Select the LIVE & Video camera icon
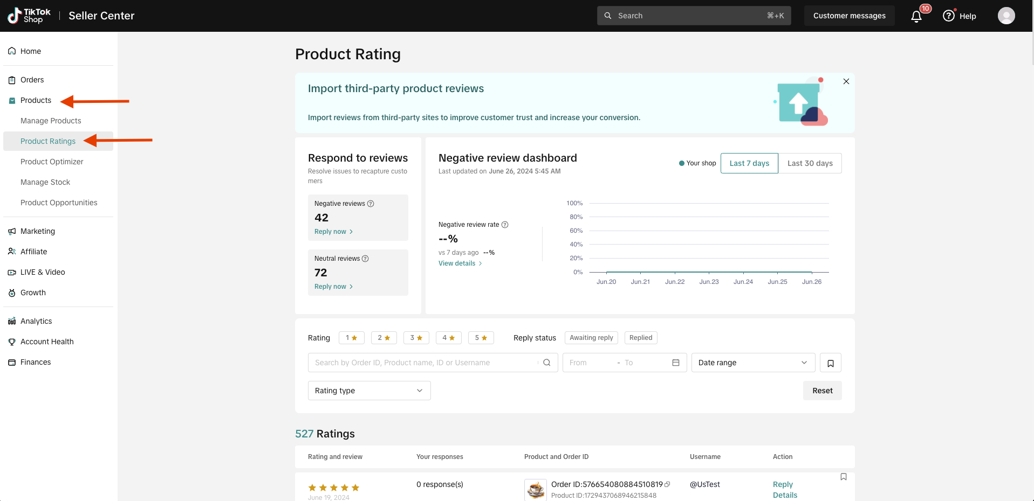Viewport: 1034px width, 501px height. 12,272
